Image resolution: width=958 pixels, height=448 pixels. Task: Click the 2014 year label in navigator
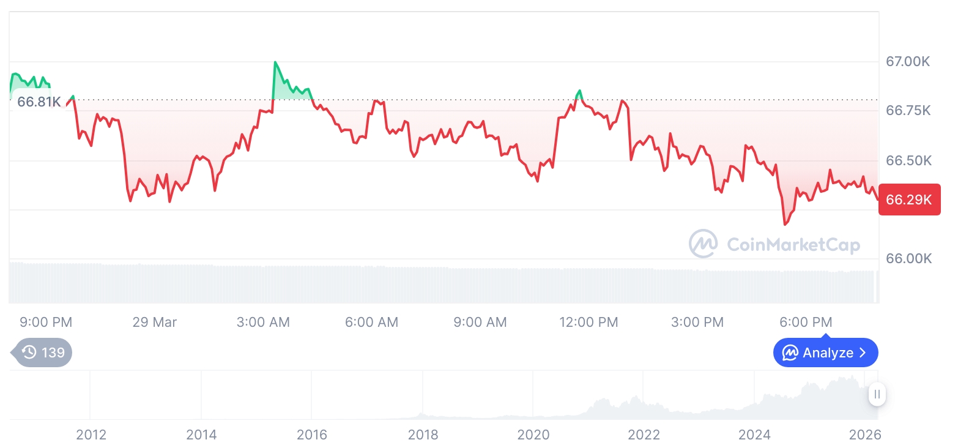coord(201,435)
